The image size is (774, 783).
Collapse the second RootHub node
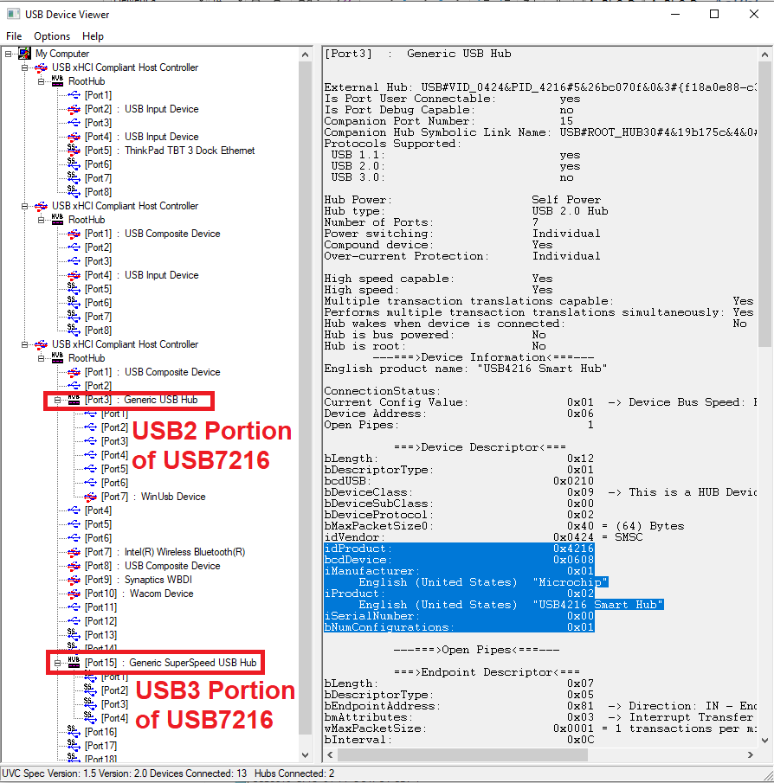(41, 220)
